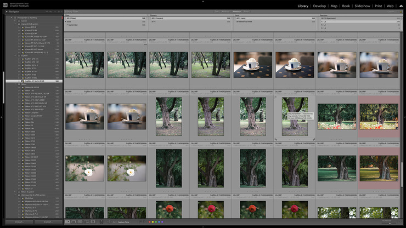Select the f / 1,0 aperture row

(x=359, y=22)
